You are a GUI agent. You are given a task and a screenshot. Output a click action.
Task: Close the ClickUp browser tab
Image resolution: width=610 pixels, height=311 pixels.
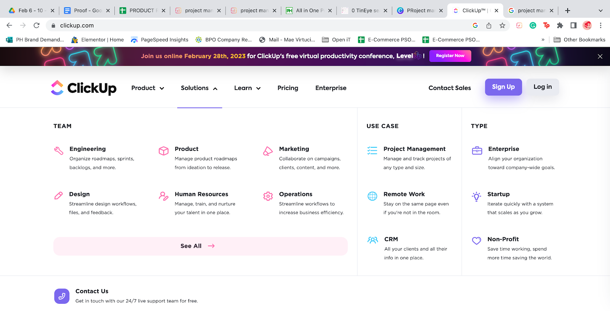tap(496, 11)
